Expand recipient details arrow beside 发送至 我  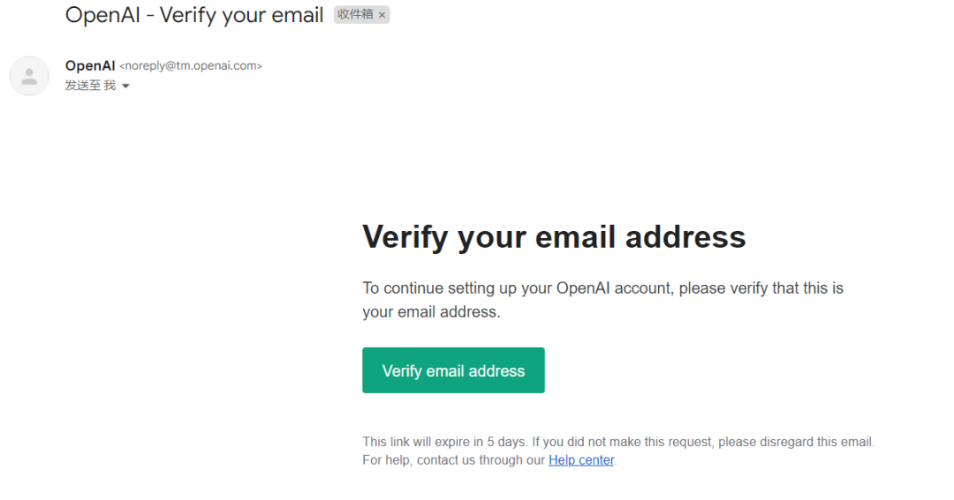pyautogui.click(x=125, y=86)
